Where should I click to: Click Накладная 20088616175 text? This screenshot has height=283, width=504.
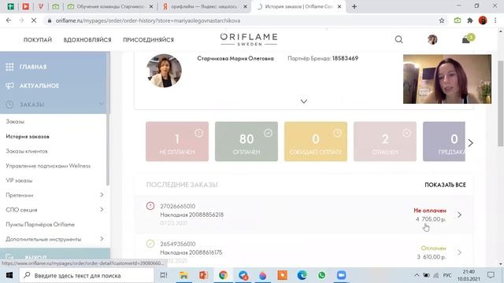click(x=191, y=252)
